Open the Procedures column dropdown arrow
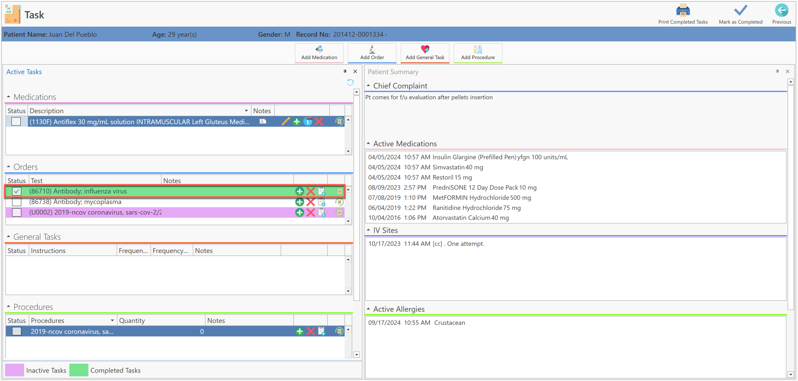This screenshot has width=798, height=381. click(x=112, y=321)
